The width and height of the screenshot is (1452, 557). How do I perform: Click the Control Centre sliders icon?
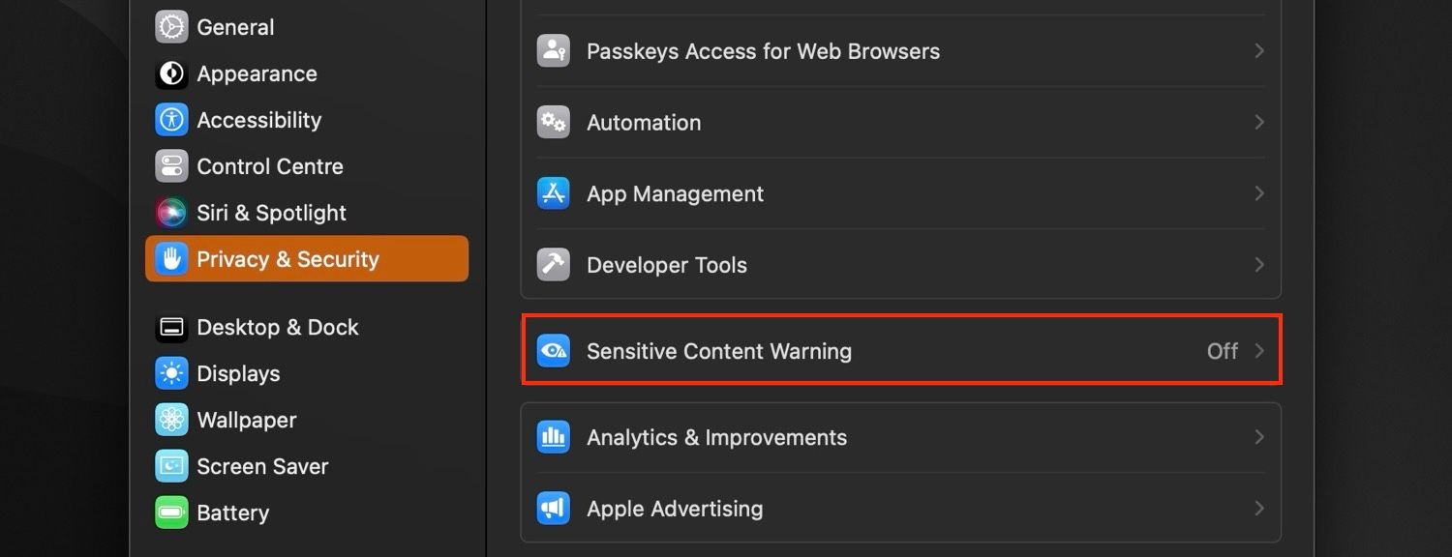click(x=171, y=166)
